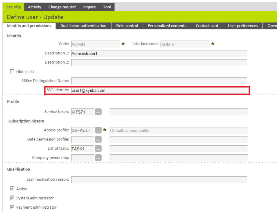The width and height of the screenshot is (279, 219).
Task: Click the 3SKey Distinguished Name field
Action: pos(159,81)
